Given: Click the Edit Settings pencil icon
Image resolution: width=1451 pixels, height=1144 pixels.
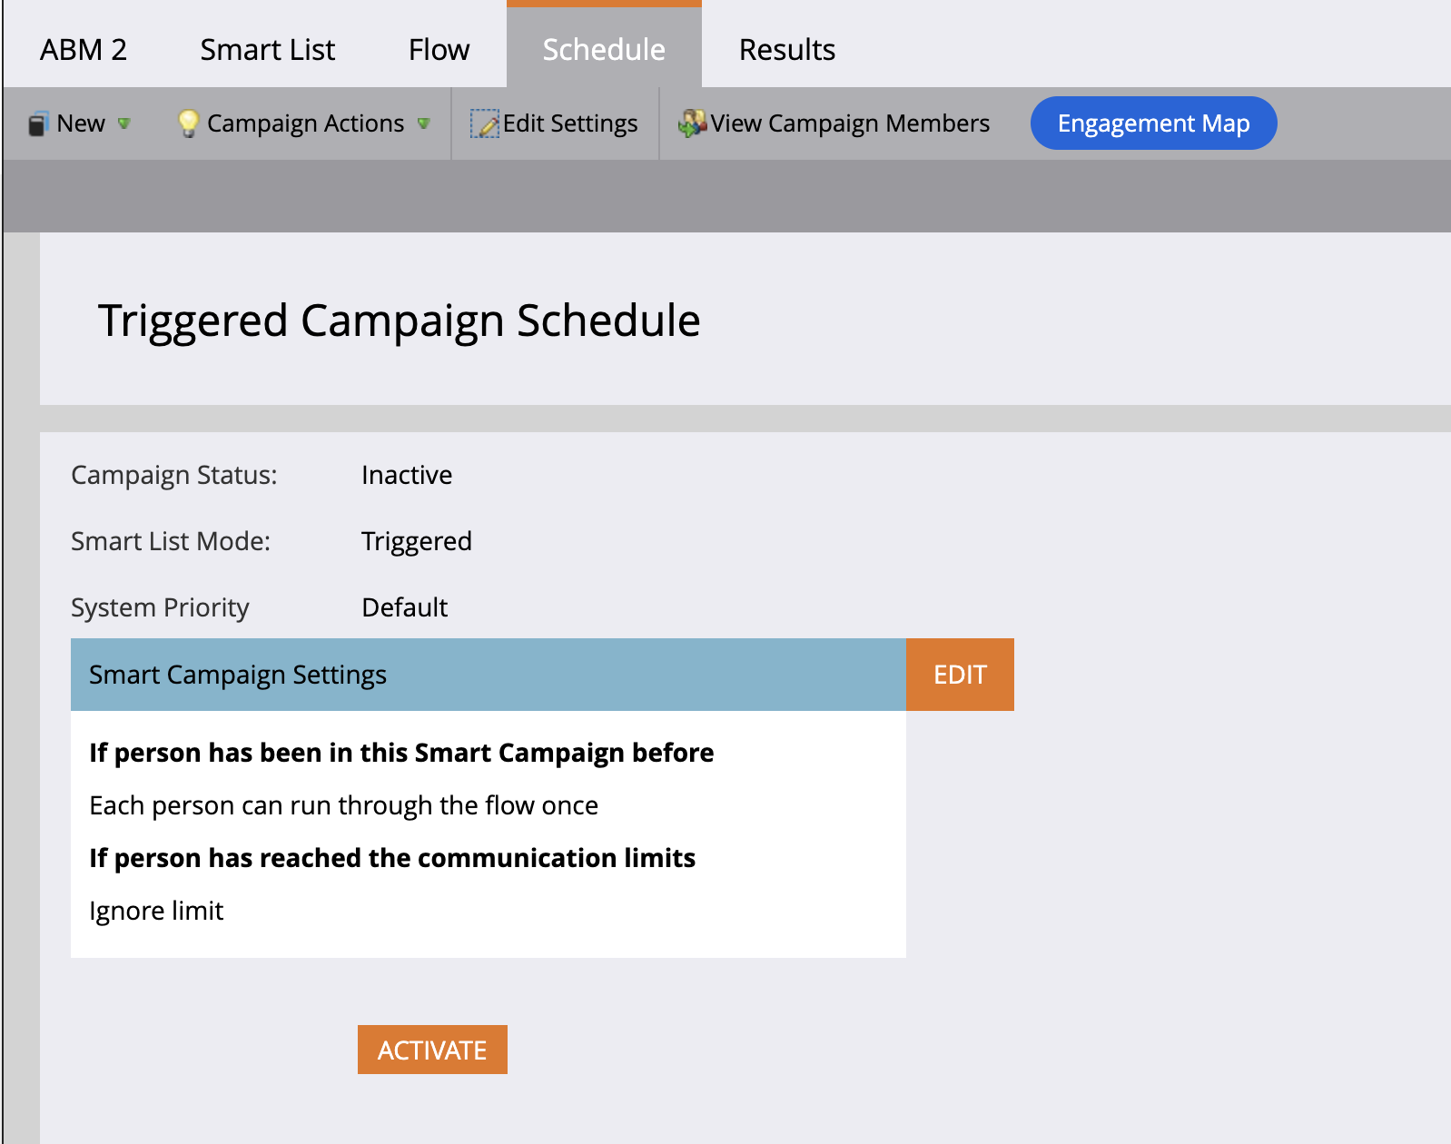Looking at the screenshot, I should (x=485, y=123).
